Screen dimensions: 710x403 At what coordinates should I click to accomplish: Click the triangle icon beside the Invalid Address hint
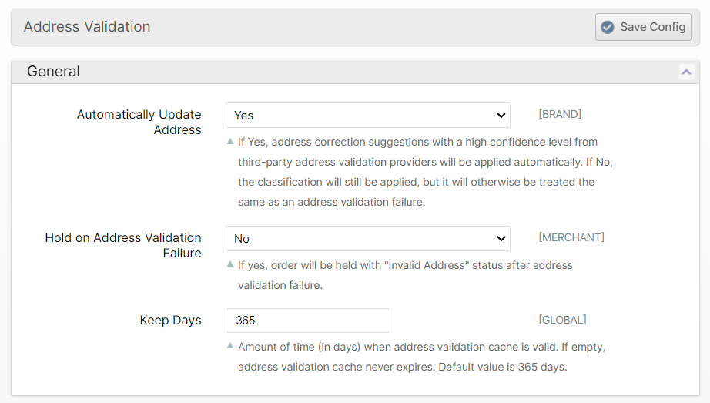point(230,264)
